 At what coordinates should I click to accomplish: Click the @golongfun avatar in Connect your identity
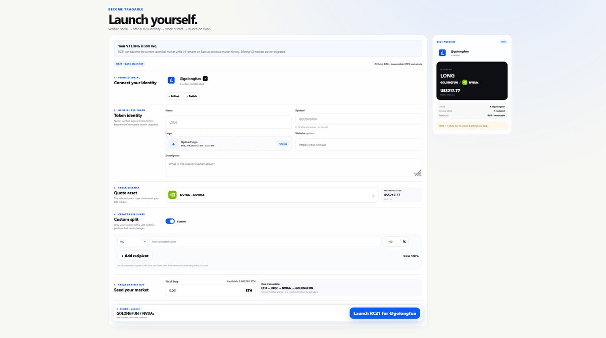171,80
